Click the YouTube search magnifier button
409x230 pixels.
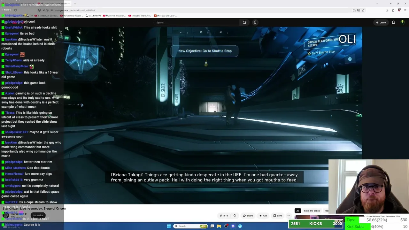244,22
